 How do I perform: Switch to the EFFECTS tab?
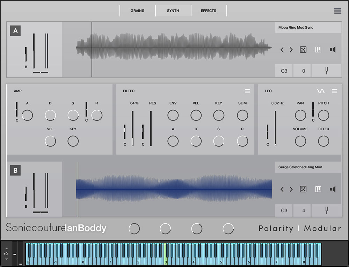point(209,10)
